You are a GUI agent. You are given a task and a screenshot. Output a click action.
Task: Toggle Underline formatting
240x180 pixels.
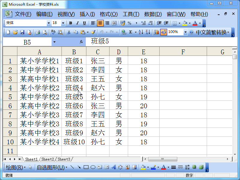point(84,23)
